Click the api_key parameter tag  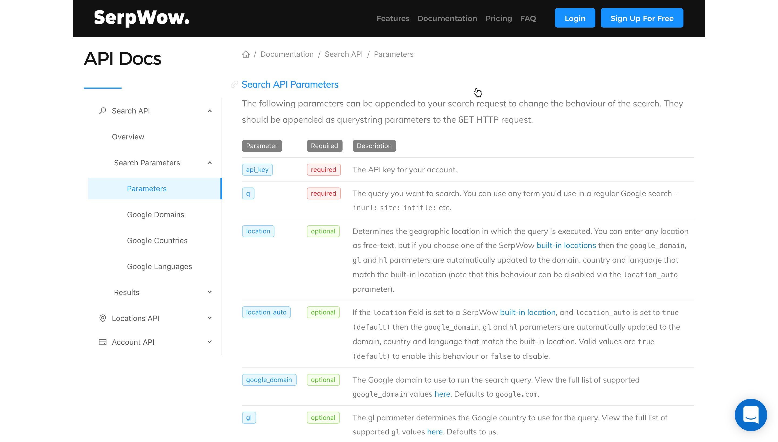tap(257, 170)
